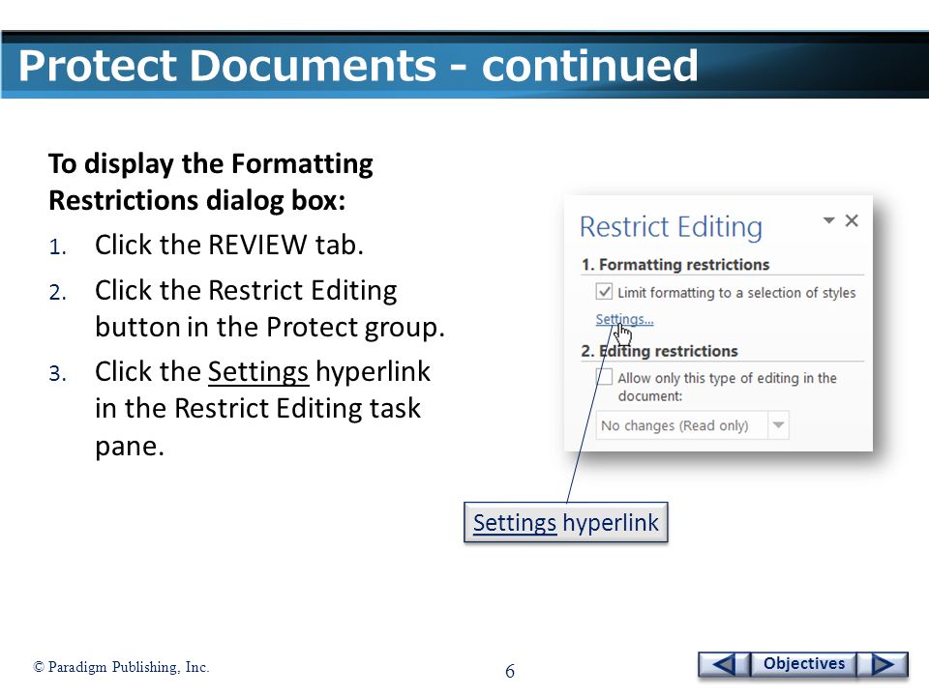929x696 pixels.
Task: Click the Paradigm Publishing copyright text
Action: 122,667
